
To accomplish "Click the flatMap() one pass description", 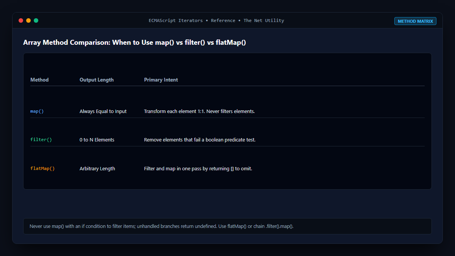I will (198, 169).
